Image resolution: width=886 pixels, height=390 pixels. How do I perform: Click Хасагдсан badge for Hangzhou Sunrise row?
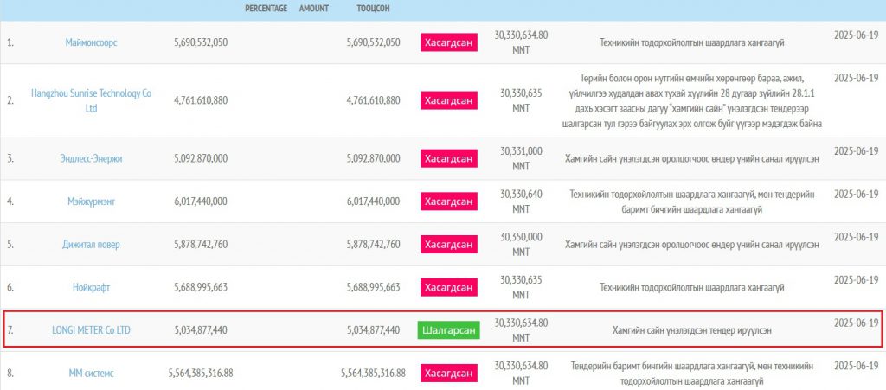point(448,100)
